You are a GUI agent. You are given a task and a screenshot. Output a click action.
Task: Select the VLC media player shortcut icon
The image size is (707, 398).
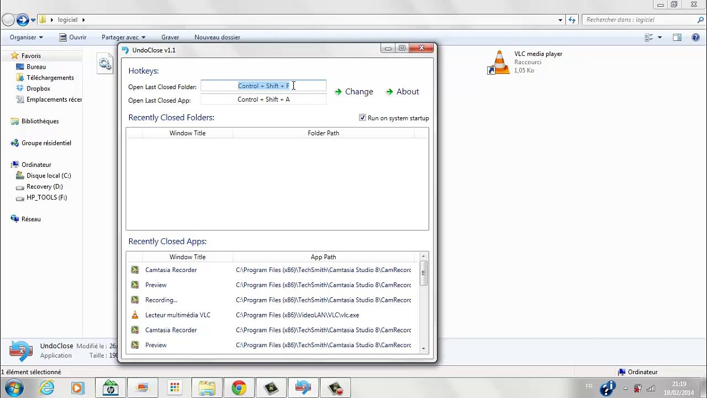[499, 62]
